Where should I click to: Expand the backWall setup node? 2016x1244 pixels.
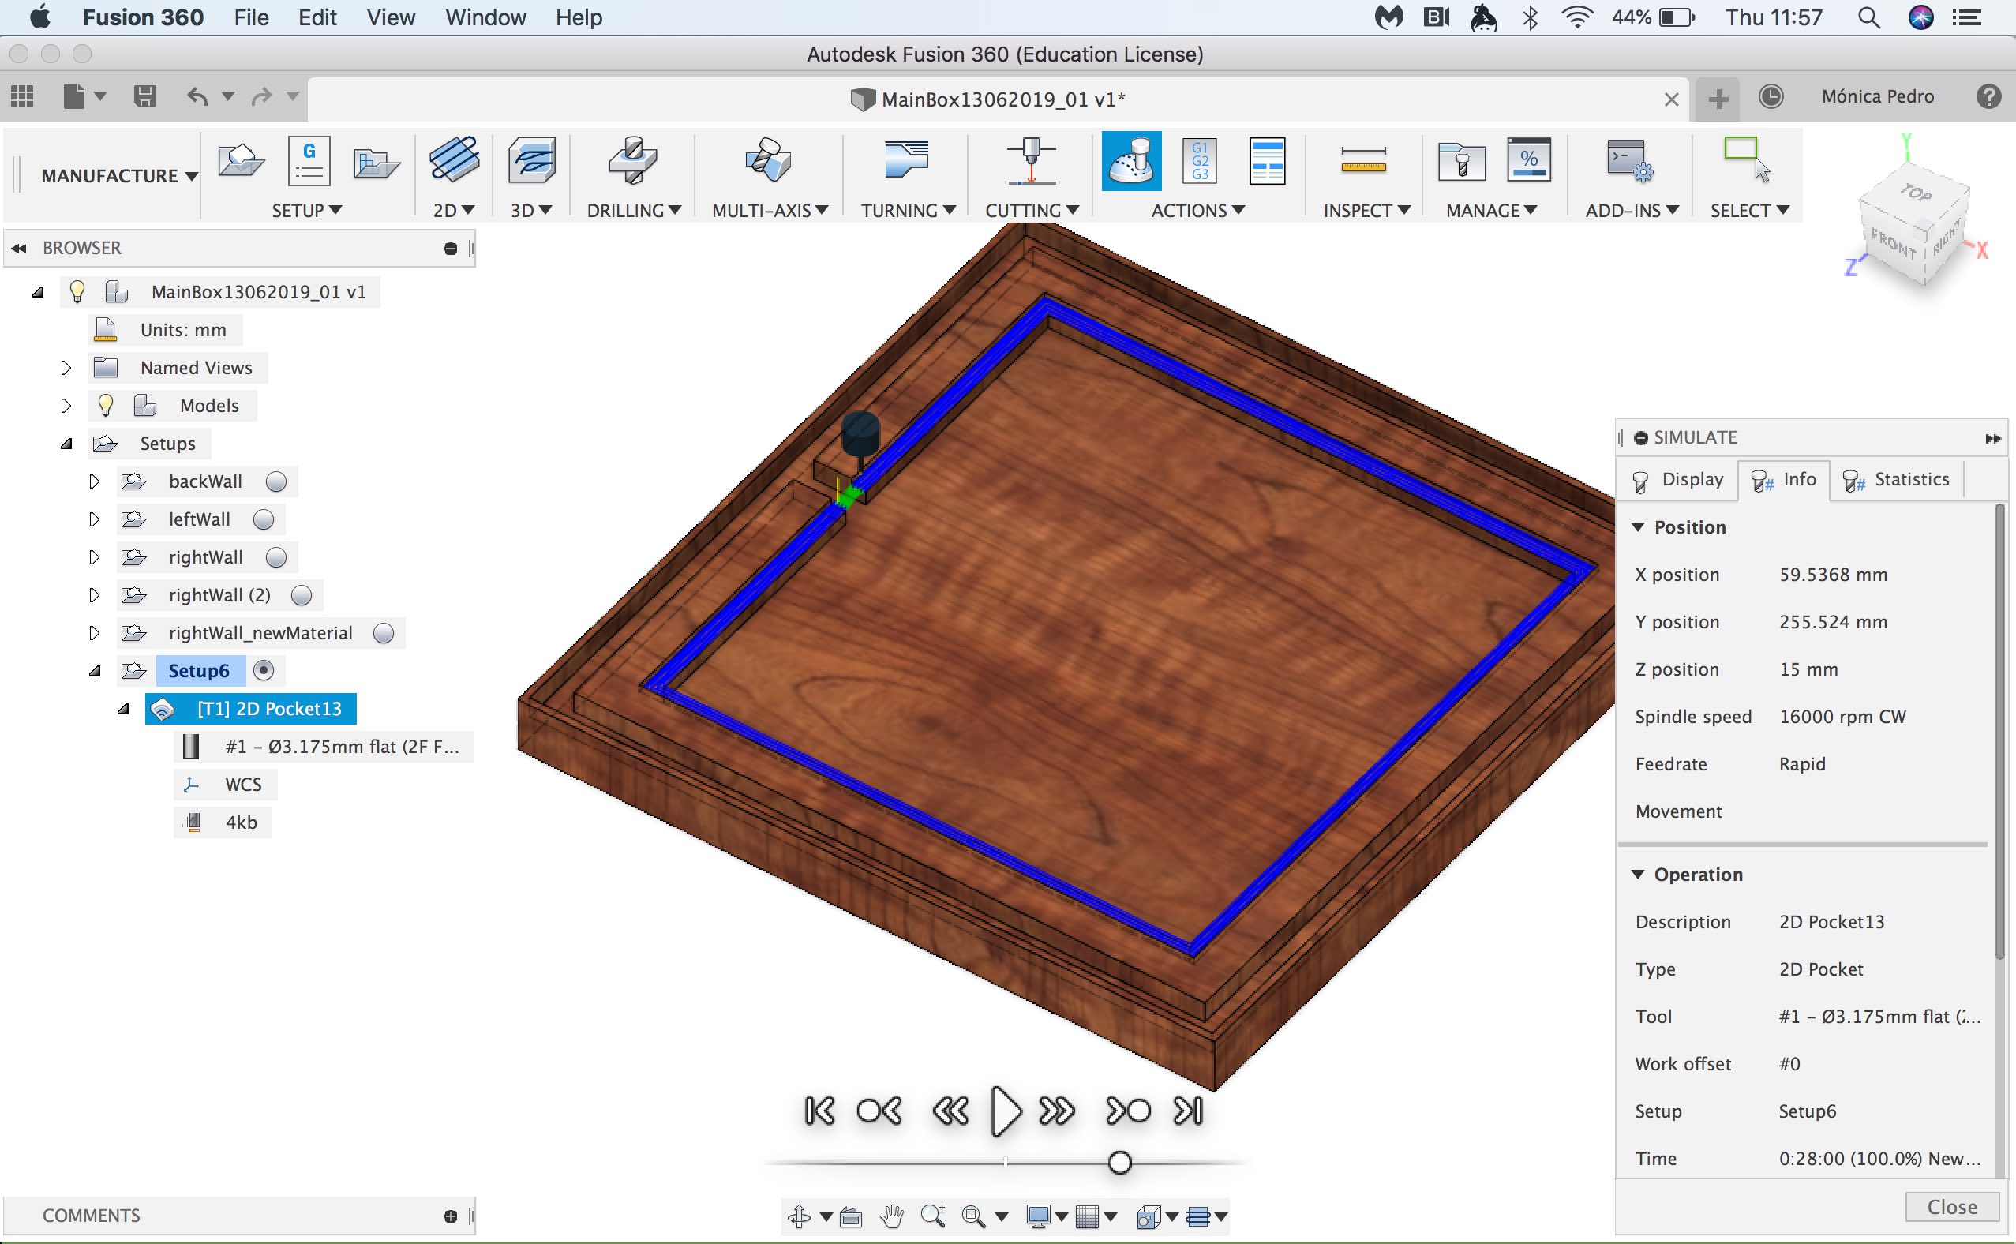coord(94,481)
